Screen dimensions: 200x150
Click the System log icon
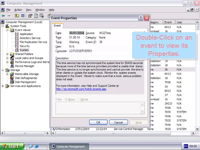pyautogui.click(x=17, y=50)
